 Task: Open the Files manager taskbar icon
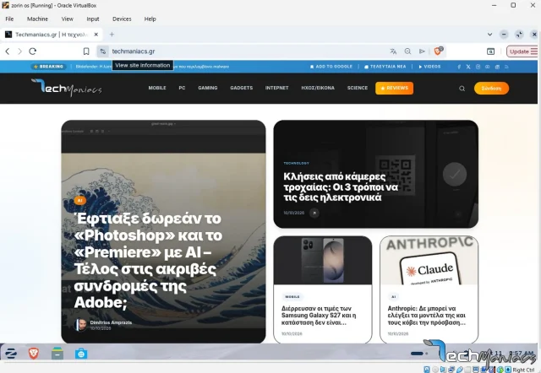57,354
